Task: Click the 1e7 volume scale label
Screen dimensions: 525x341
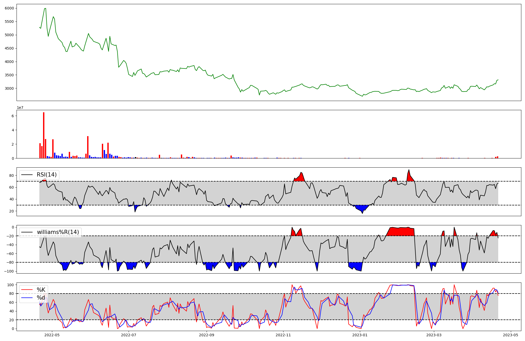Action: [20, 108]
